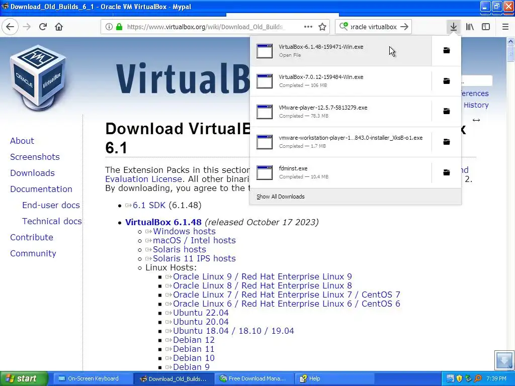
Task: Reload the page with the refresh icon
Action: click(43, 27)
